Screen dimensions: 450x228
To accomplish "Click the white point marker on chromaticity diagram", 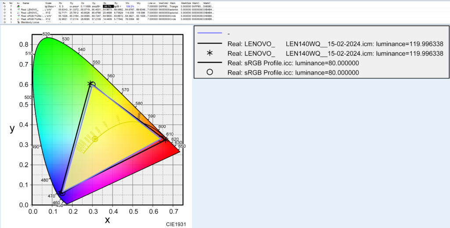I will [95, 139].
